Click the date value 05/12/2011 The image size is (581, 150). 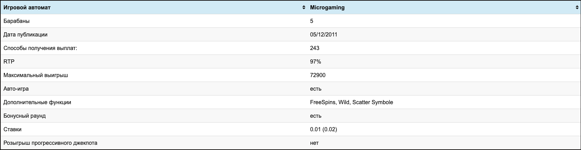(x=323, y=34)
